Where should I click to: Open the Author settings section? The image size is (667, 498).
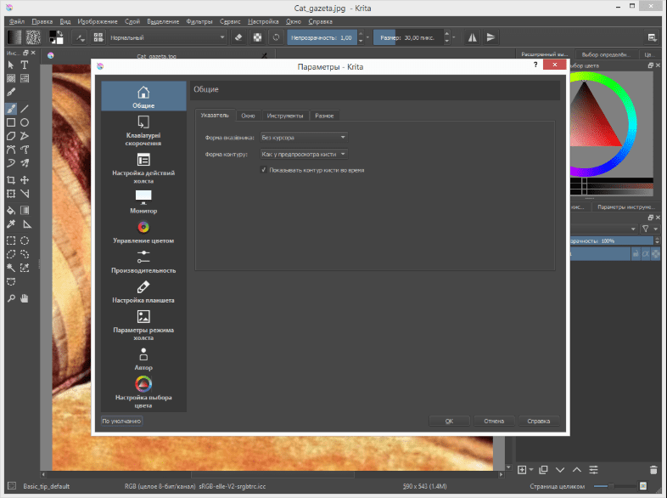tap(143, 358)
